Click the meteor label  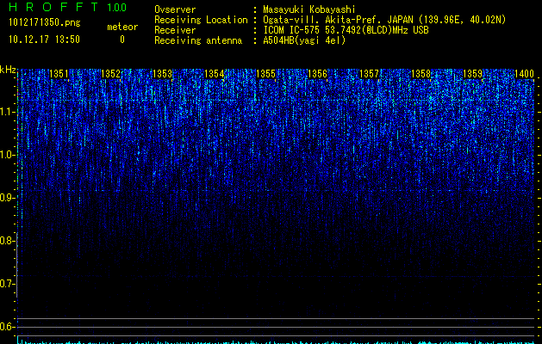(122, 27)
